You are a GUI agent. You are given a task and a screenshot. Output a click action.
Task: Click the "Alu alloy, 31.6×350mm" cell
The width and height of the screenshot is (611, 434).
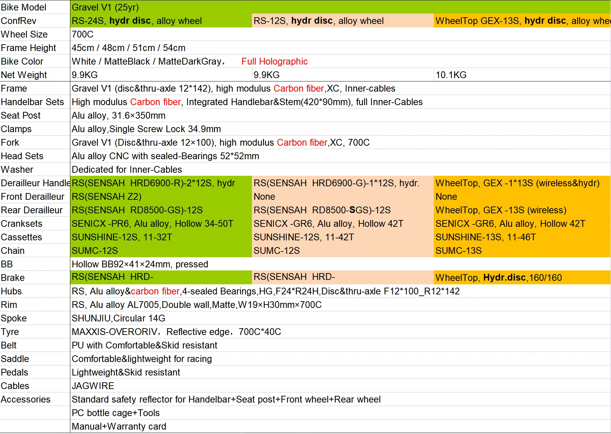[340, 115]
